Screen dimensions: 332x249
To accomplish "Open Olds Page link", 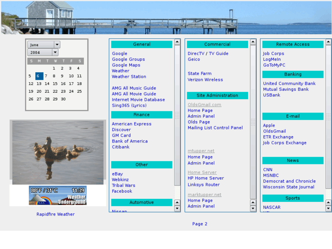I will (x=199, y=122).
